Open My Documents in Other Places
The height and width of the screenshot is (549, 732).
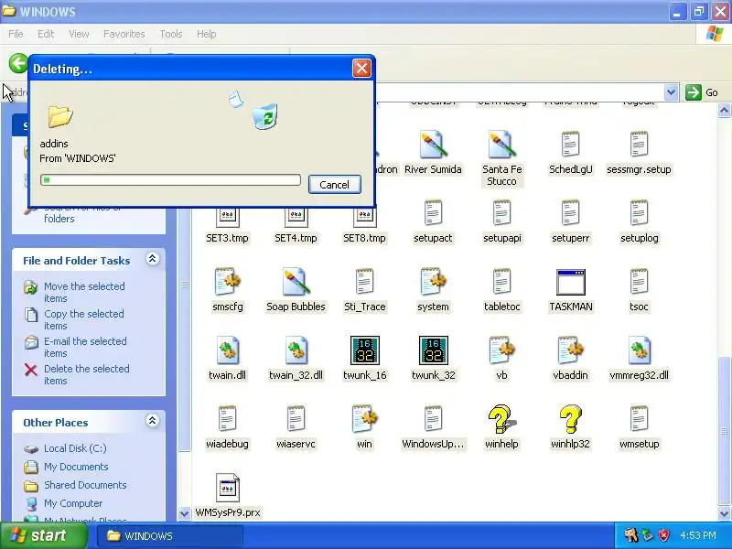76,467
